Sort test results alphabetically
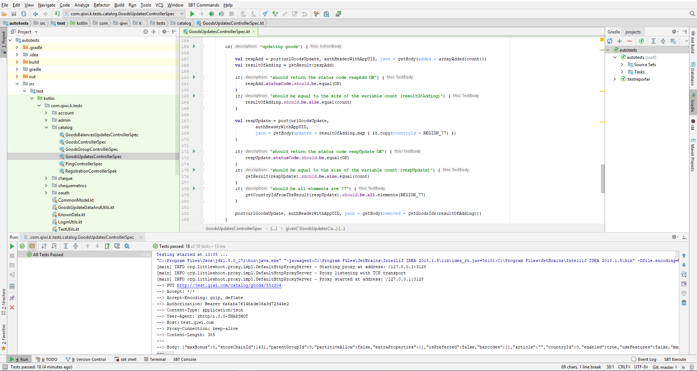The width and height of the screenshot is (697, 371). (44, 246)
